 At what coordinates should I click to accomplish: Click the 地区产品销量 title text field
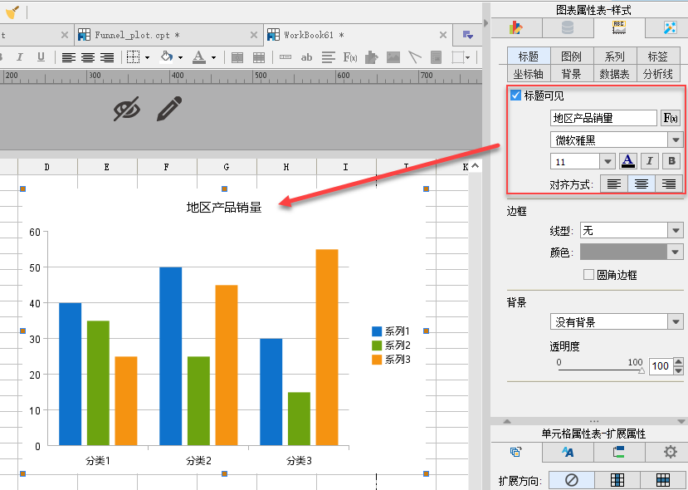pyautogui.click(x=603, y=118)
